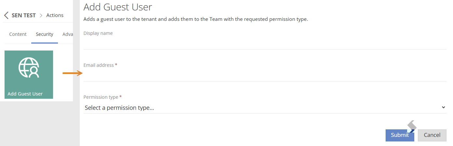Select the Security tab

(x=45, y=34)
